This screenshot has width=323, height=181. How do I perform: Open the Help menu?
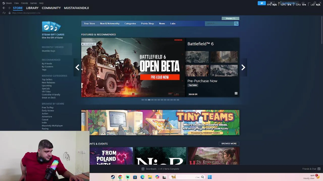(41, 3)
